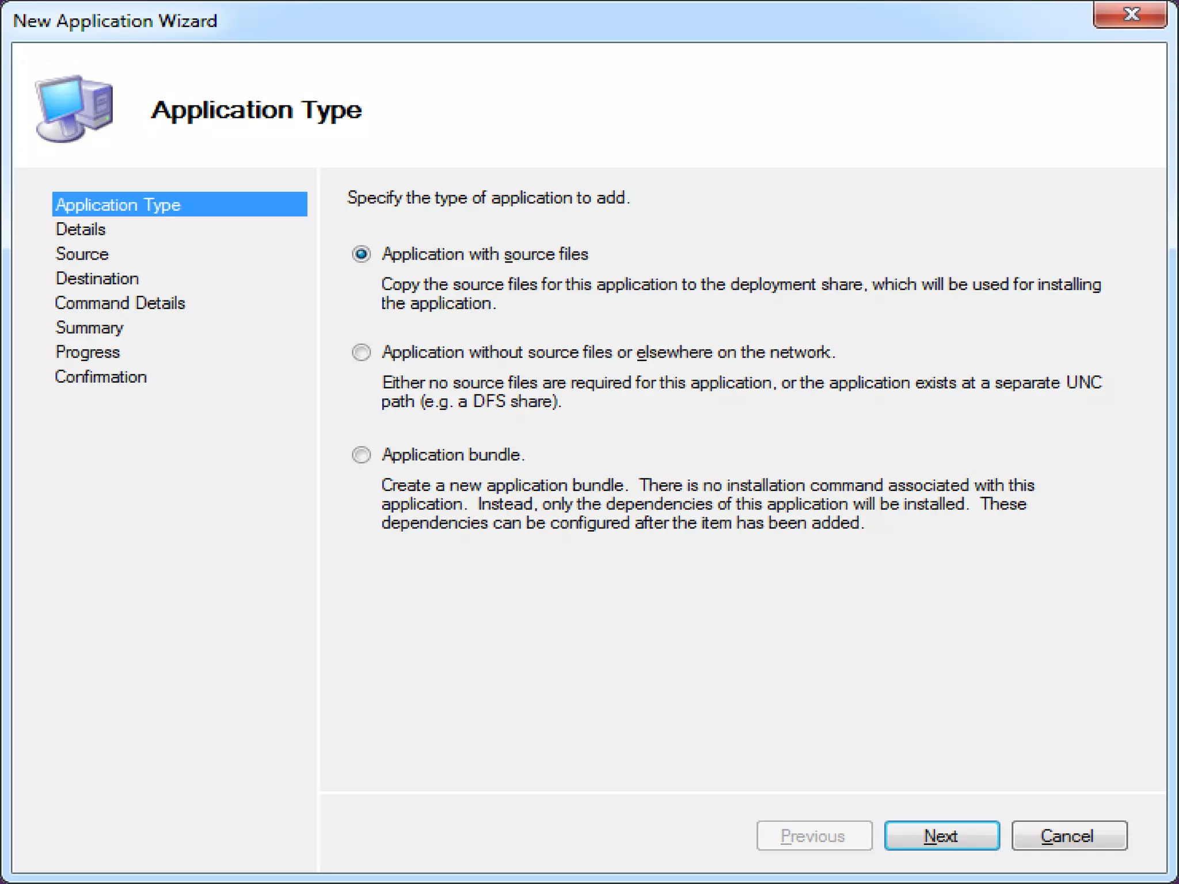Click the Next button
Image resolution: width=1179 pixels, height=884 pixels.
tap(941, 836)
